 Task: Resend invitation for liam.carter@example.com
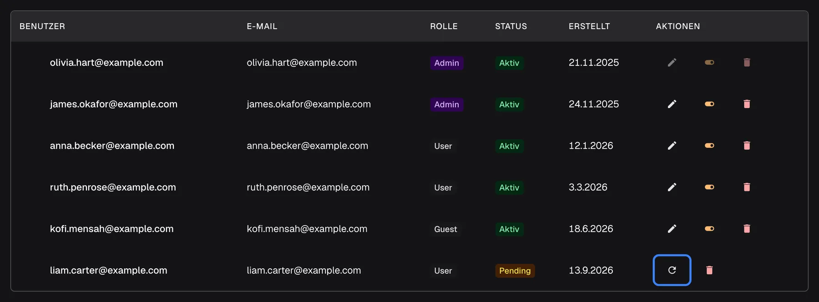tap(672, 270)
